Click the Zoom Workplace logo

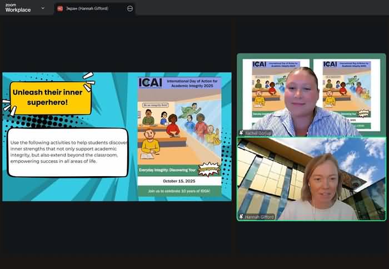click(18, 8)
